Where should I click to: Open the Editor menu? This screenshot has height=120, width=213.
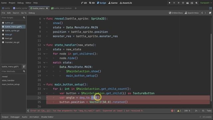pyautogui.click(x=28, y=3)
